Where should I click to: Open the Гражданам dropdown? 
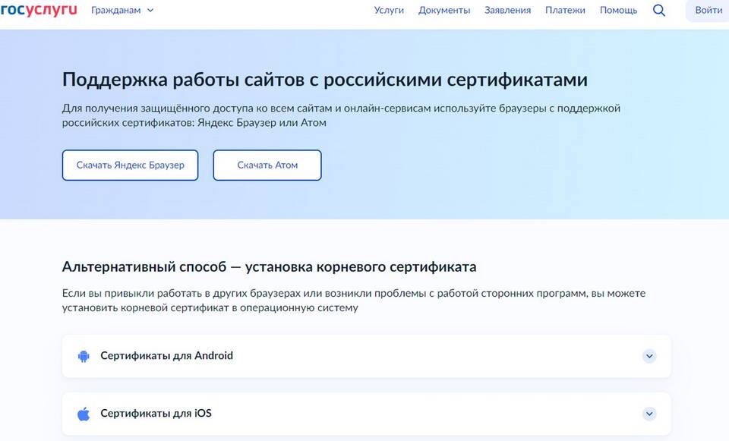tap(122, 10)
